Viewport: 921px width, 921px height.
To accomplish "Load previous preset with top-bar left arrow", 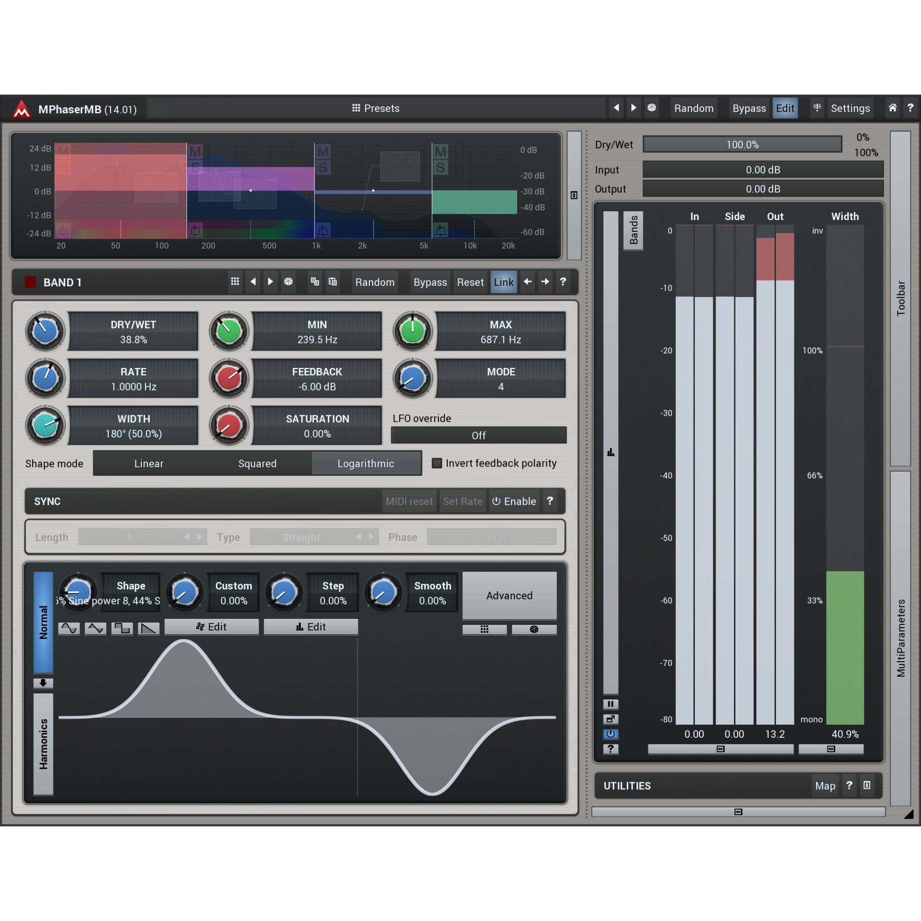I will pos(617,108).
